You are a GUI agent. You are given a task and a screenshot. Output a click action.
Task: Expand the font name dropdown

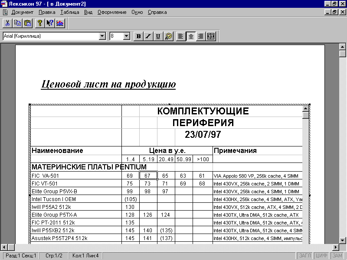(x=102, y=36)
